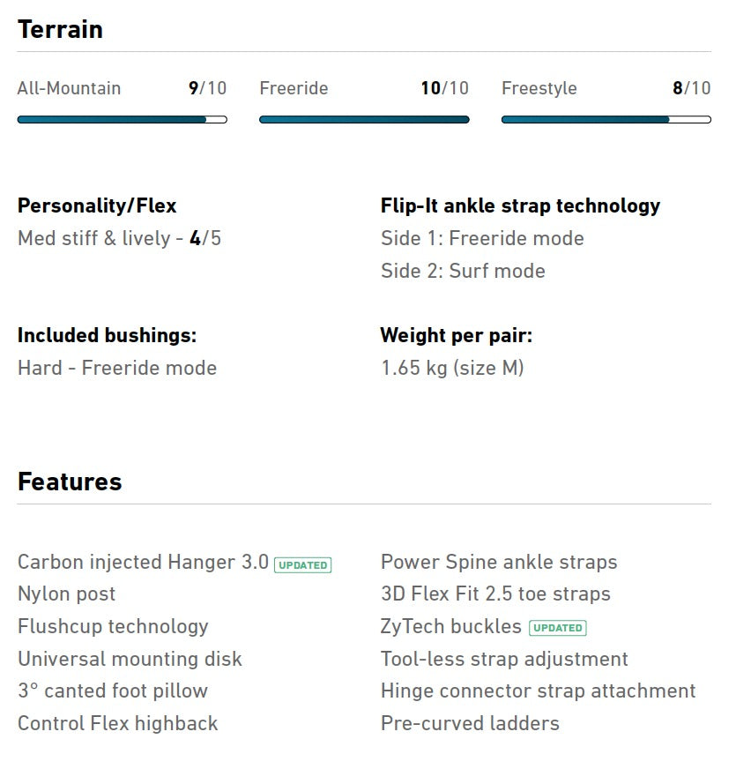This screenshot has height=769, width=751.
Task: Click the Freeride rating progress bar
Action: 364,119
